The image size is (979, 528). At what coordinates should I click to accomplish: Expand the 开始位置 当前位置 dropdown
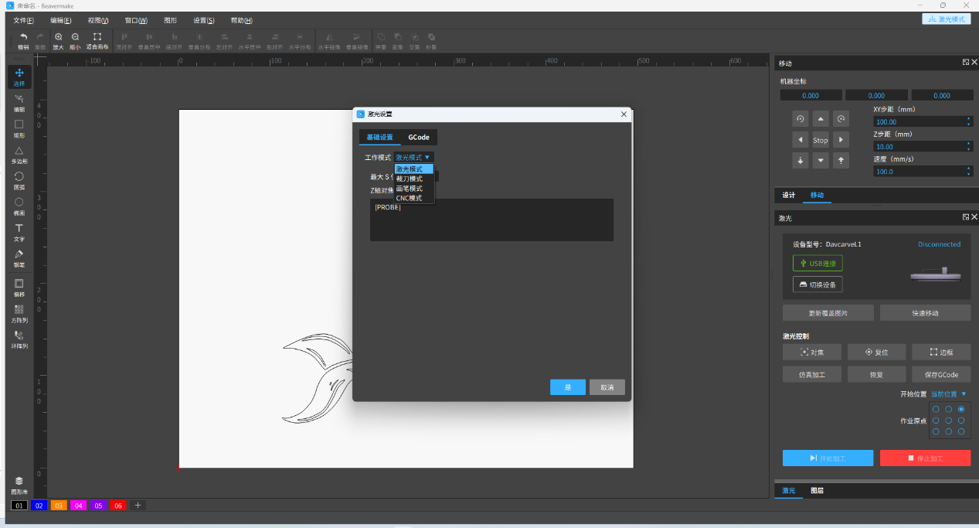948,394
